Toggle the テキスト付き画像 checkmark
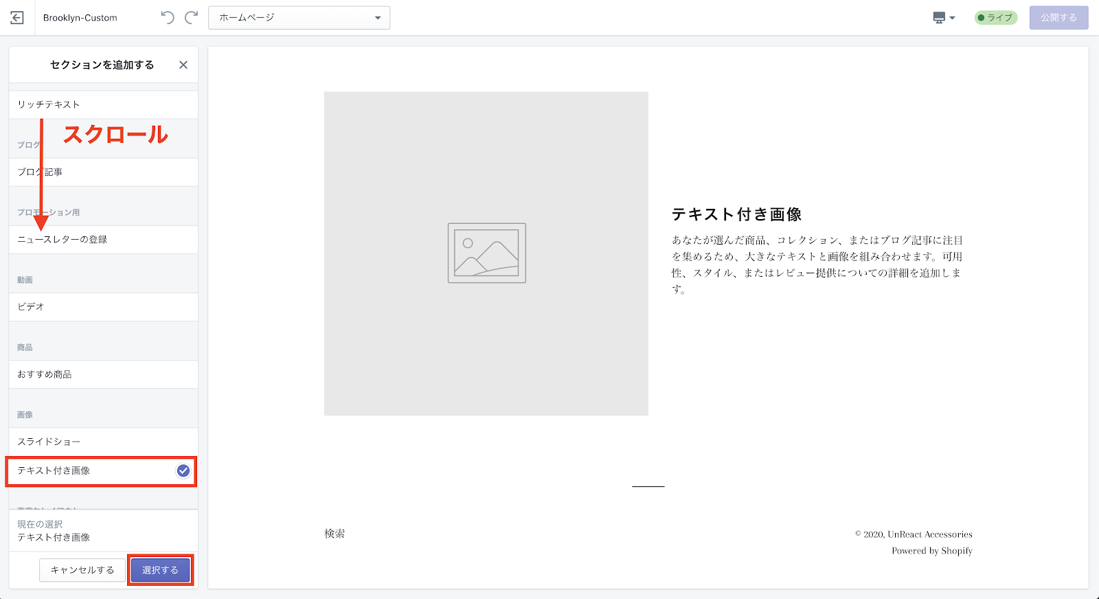 (183, 471)
